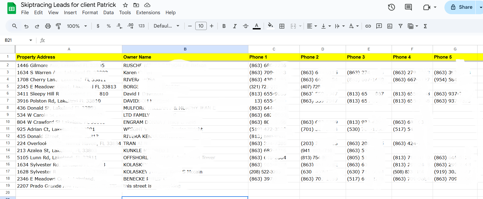Toggle bold formatting
This screenshot has width=483, height=199.
224,26
